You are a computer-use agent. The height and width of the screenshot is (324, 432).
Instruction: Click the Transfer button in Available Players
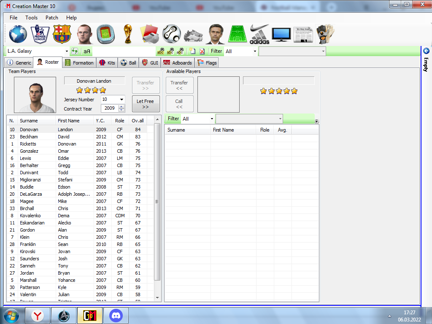coord(179,85)
